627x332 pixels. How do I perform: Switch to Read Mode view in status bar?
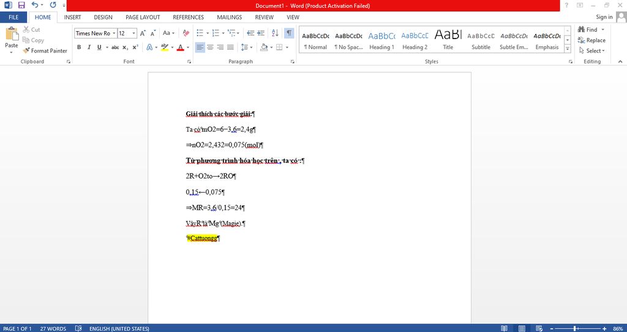click(x=505, y=328)
